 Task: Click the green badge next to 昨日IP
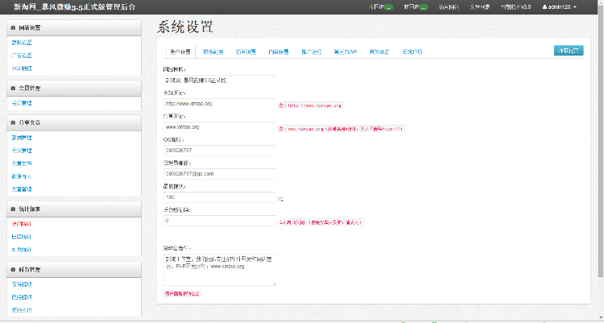click(x=424, y=7)
